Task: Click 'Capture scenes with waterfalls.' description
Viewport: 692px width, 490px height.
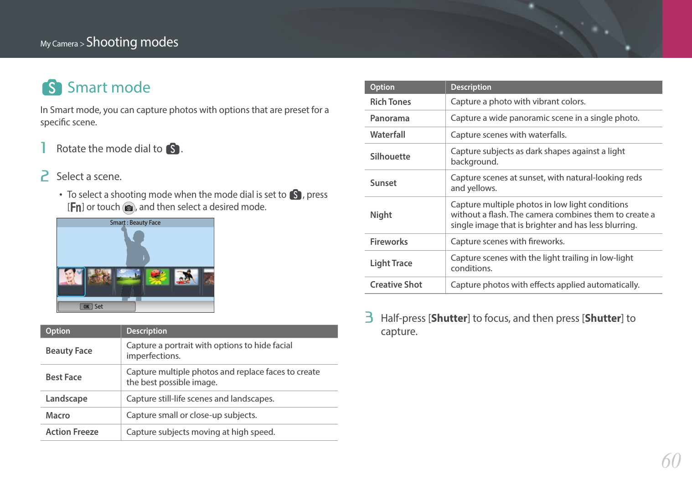Action: [509, 135]
